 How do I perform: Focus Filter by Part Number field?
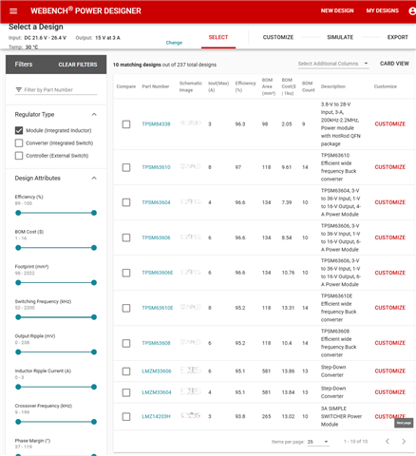(x=56, y=90)
